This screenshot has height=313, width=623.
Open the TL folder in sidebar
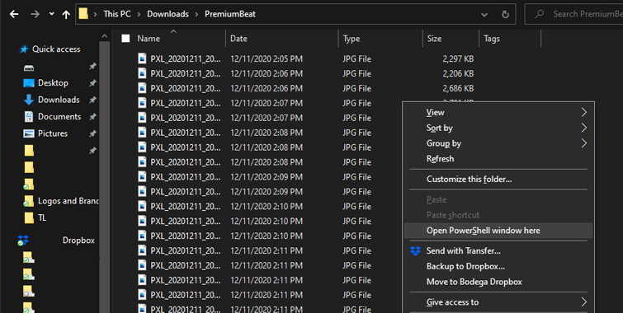[x=42, y=217]
